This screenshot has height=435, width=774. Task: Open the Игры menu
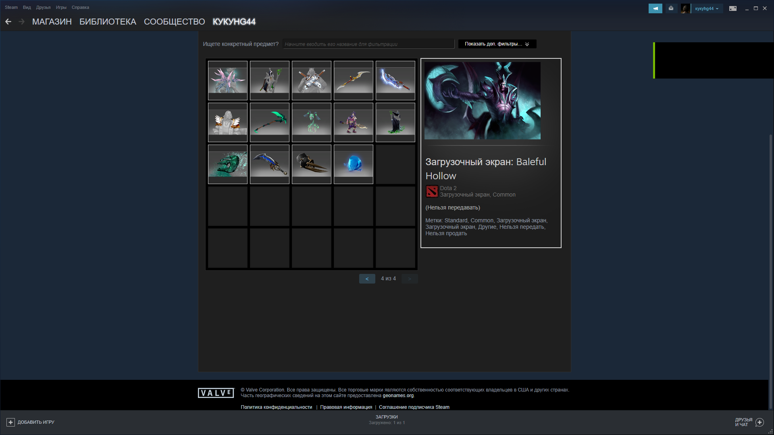pyautogui.click(x=61, y=7)
